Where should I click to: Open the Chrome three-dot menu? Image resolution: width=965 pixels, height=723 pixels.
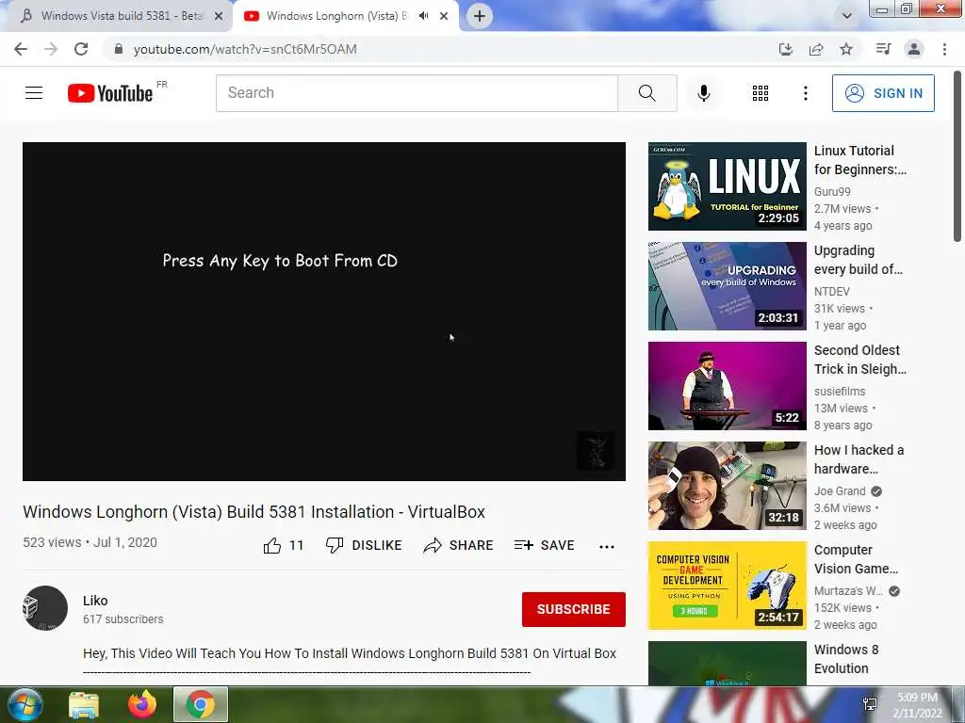point(944,49)
